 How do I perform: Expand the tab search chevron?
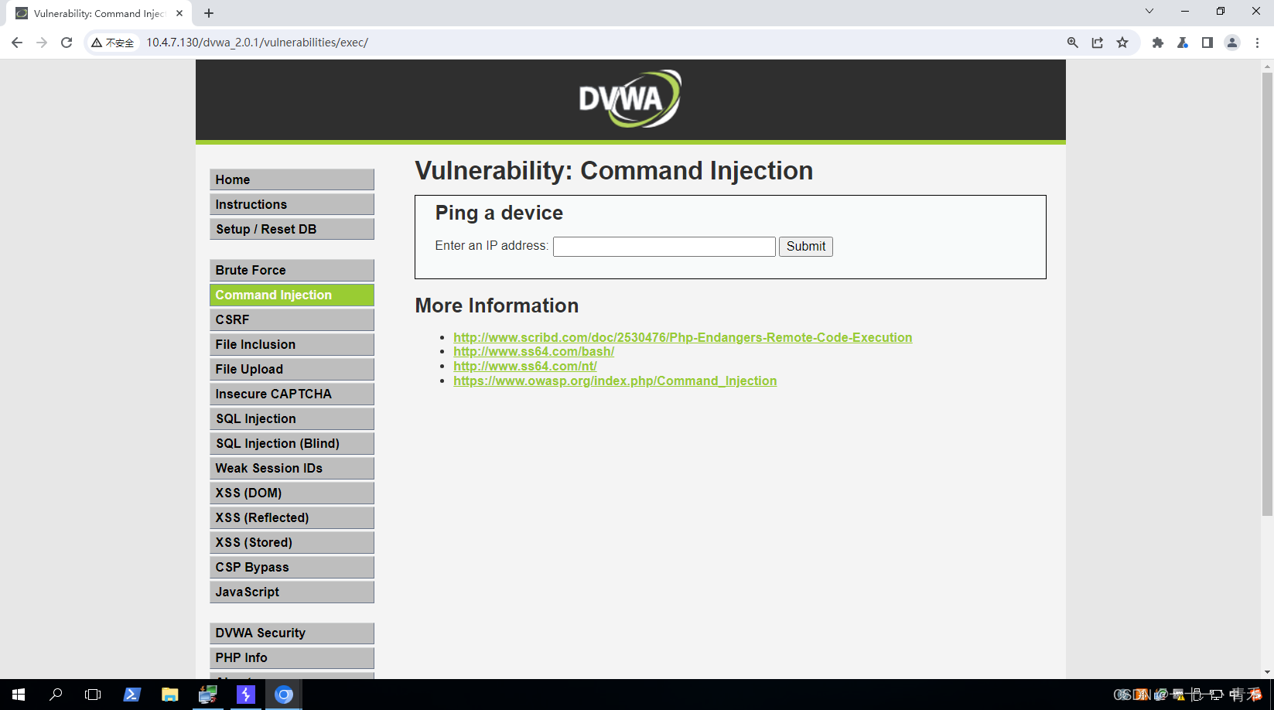click(x=1149, y=11)
